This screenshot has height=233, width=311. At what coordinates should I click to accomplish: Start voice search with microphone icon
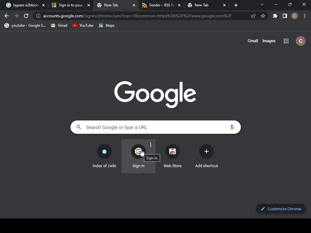232,127
